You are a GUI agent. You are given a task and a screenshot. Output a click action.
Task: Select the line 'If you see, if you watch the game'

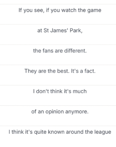coord(58,14)
